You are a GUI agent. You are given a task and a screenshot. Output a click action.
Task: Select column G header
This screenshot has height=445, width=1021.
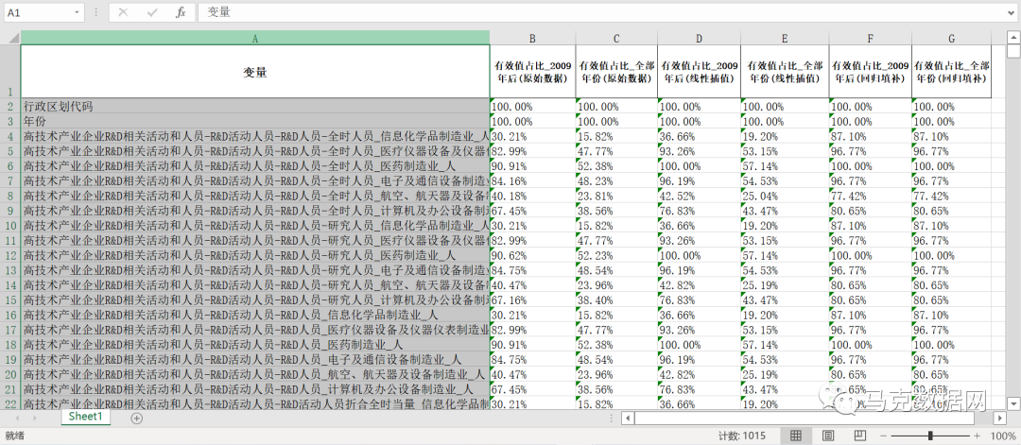(x=951, y=38)
